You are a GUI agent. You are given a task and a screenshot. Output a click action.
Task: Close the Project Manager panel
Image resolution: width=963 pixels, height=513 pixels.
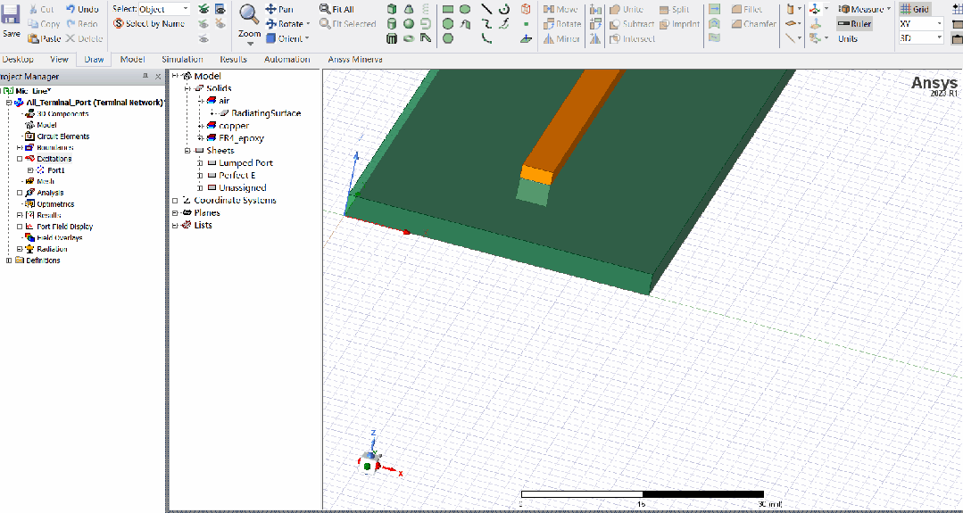158,77
